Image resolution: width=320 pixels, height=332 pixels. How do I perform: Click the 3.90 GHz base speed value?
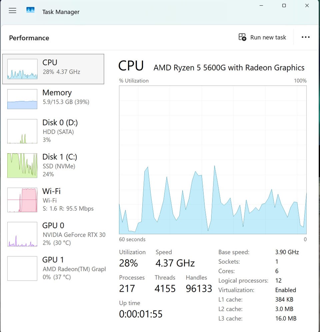[287, 252]
